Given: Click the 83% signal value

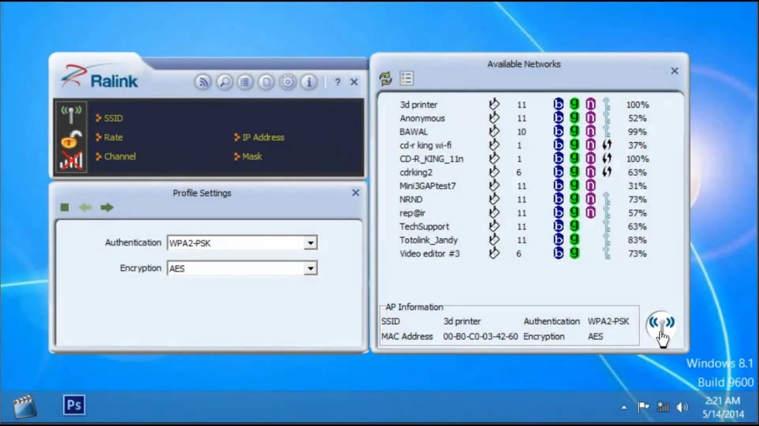Looking at the screenshot, I should [x=637, y=240].
